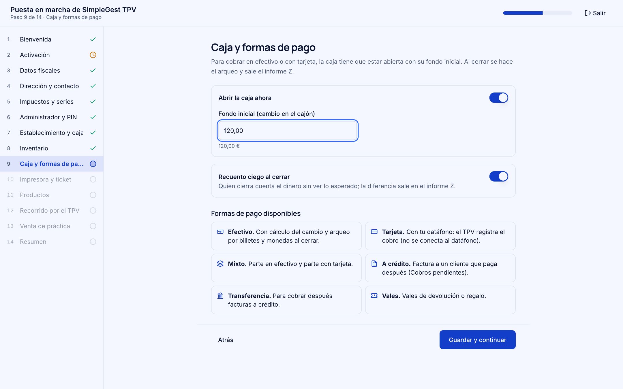
Task: Click the checkmark icon for Datos fiscales
Action: point(93,70)
